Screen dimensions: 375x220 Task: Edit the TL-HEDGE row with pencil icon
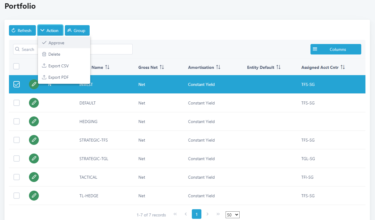34,196
